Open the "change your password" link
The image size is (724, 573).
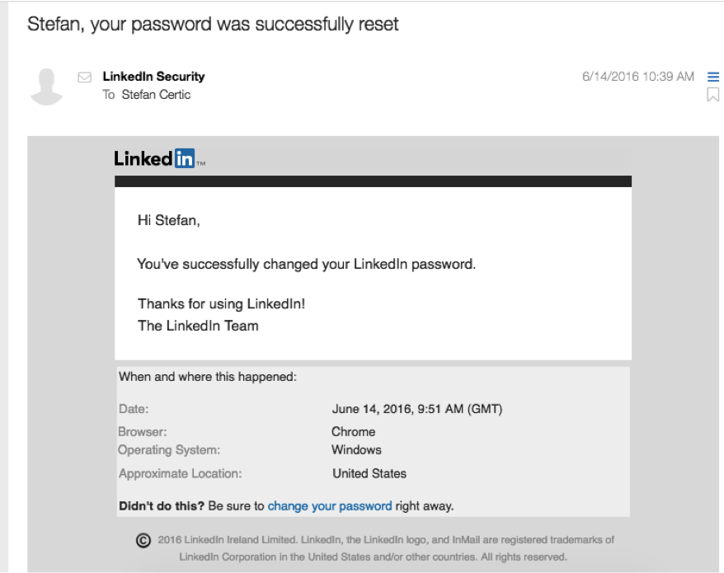coord(330,506)
